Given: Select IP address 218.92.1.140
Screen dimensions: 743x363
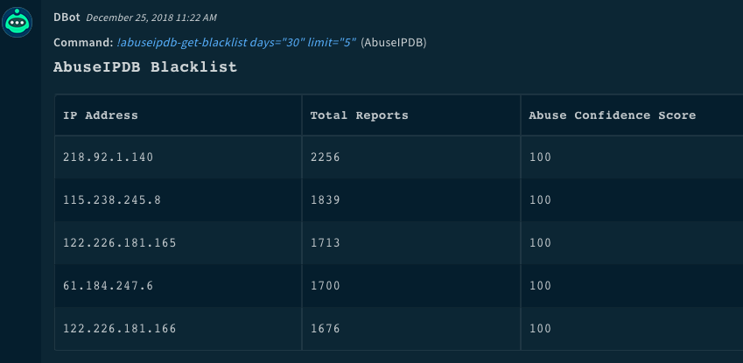Looking at the screenshot, I should (x=109, y=157).
